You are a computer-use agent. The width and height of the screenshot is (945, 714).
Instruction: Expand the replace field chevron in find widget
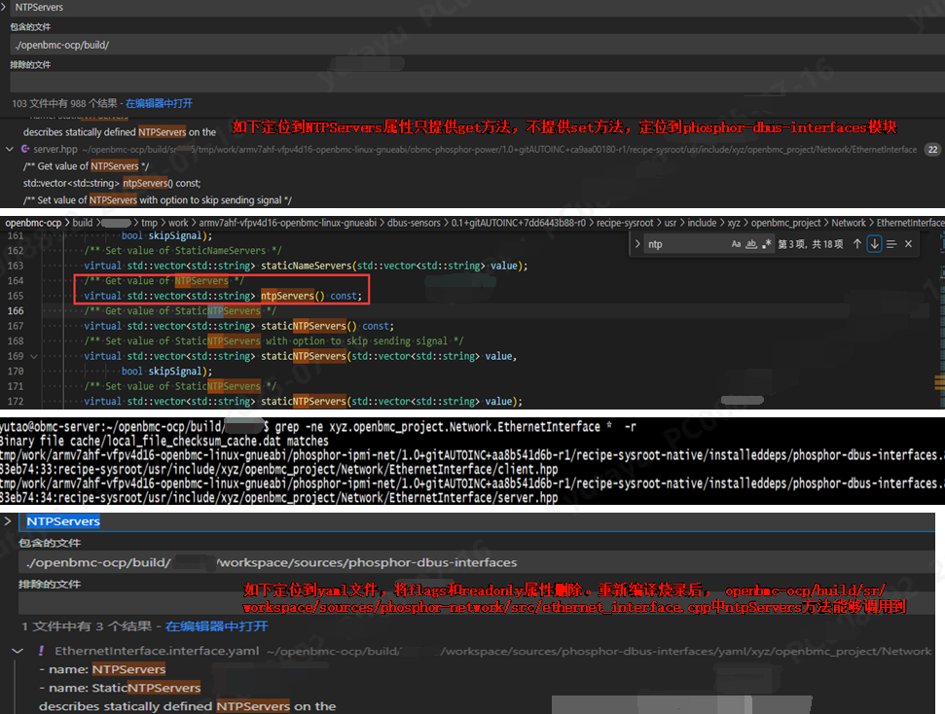click(x=637, y=244)
